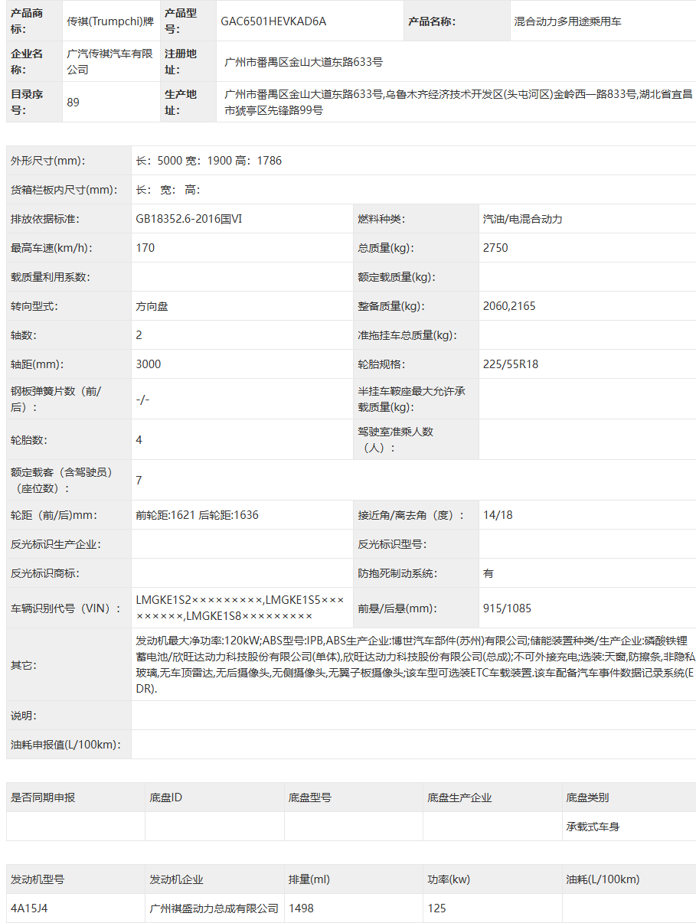This screenshot has width=696, height=923.
Task: Click the 排量(ml) column header
Action: 309,879
